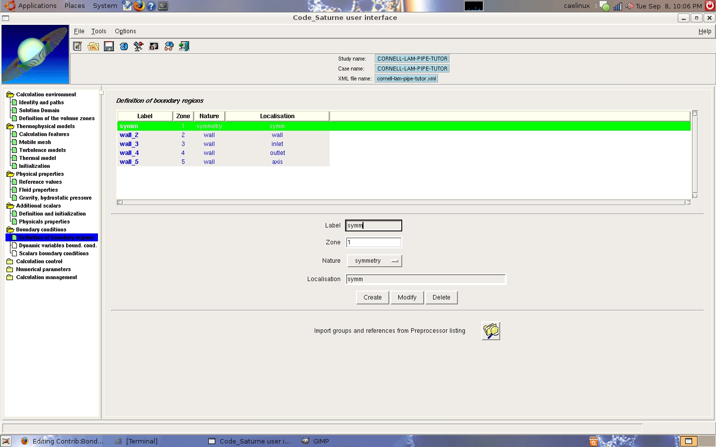
Task: Open Definition of the volume zones
Action: tap(57, 118)
